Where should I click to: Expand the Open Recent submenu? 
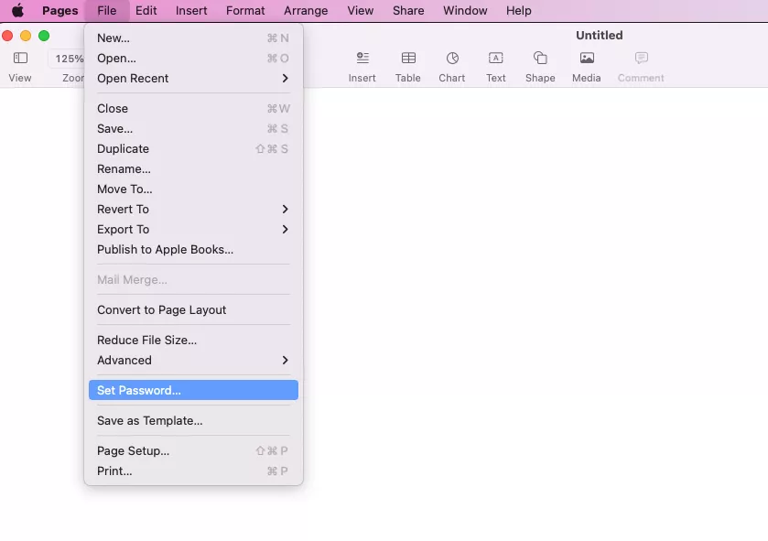(x=193, y=79)
